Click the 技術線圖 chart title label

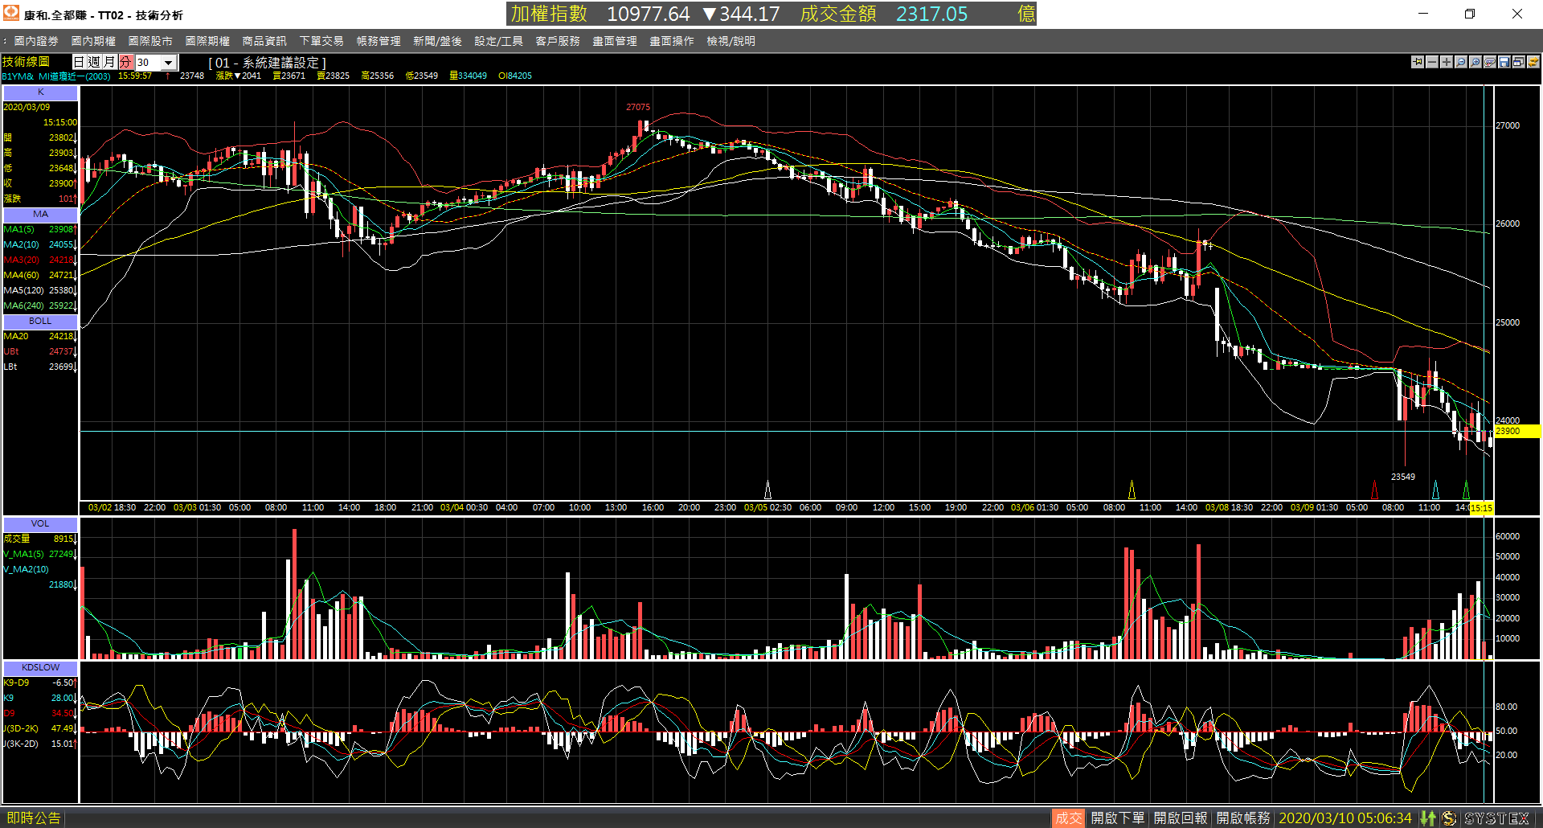point(26,62)
